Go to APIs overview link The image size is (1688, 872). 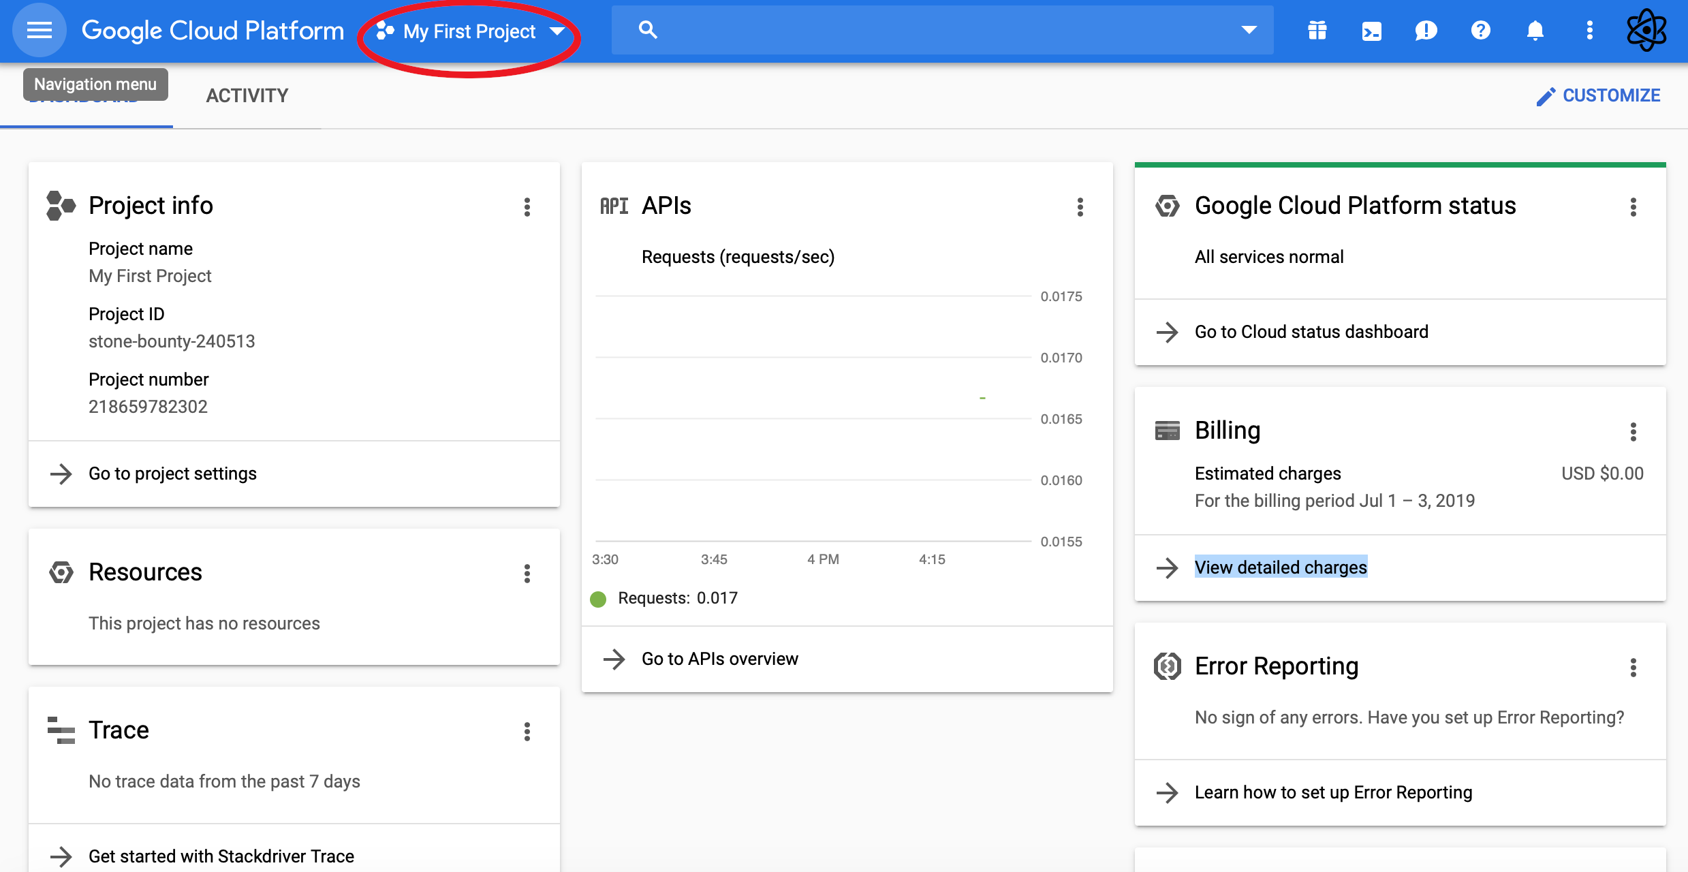[x=719, y=659]
